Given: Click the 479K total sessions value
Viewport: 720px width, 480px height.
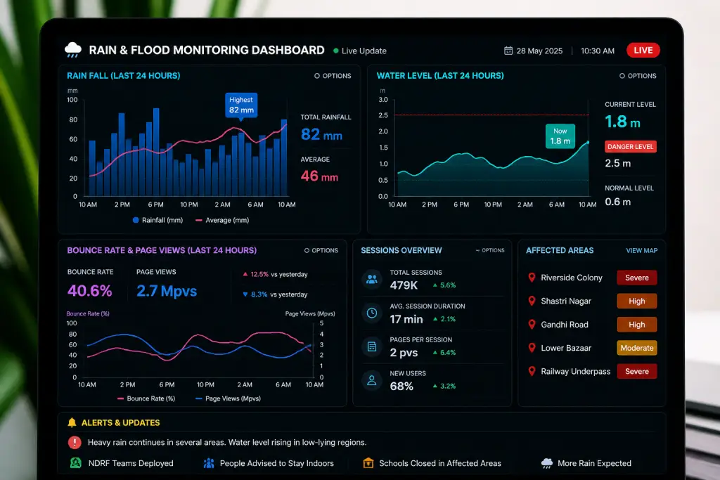Looking at the screenshot, I should point(404,285).
